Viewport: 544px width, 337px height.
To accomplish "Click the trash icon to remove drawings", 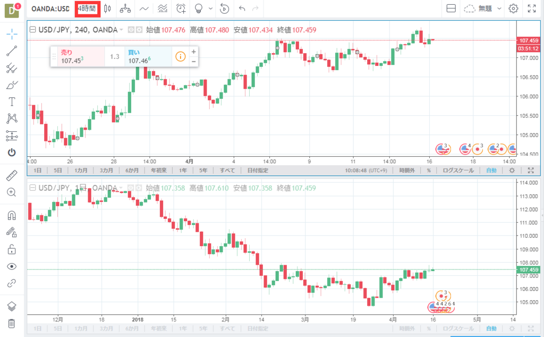I will coord(12,324).
